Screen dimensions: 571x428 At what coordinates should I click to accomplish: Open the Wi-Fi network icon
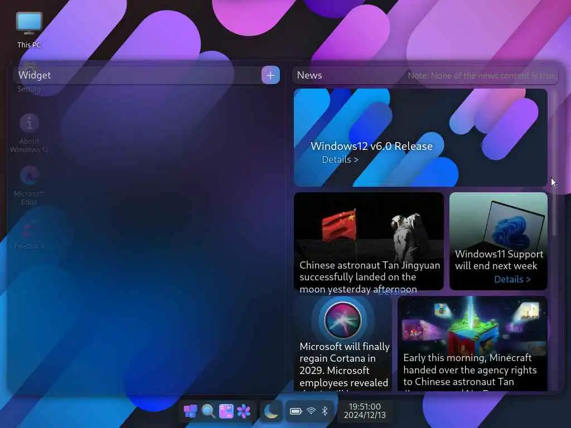tap(311, 411)
